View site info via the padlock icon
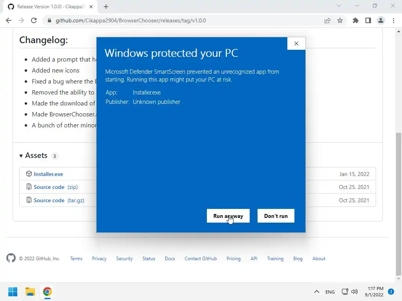402x301 pixels. [x=49, y=20]
